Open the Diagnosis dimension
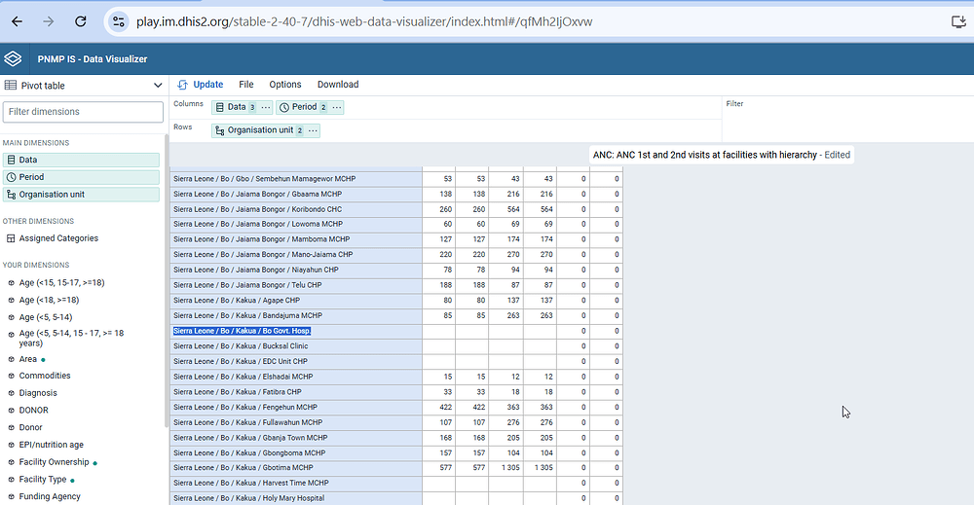 [x=38, y=393]
